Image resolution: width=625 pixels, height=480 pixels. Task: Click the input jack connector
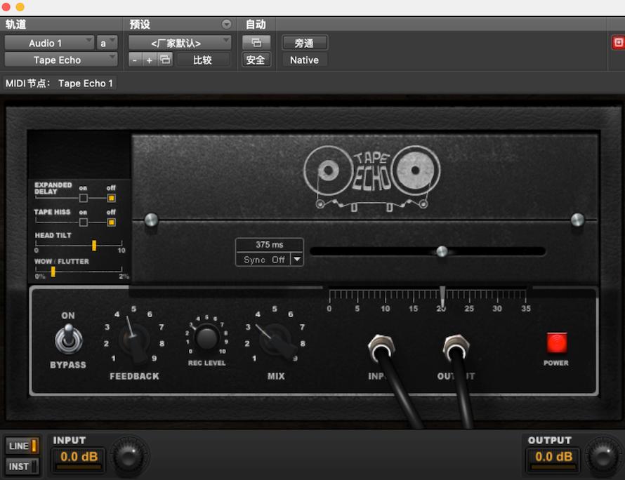[x=381, y=349]
